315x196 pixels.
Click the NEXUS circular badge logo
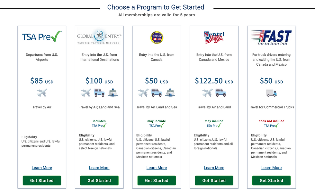pyautogui.click(x=157, y=37)
